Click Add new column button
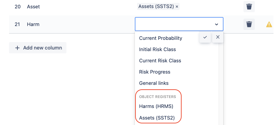 tap(38, 48)
